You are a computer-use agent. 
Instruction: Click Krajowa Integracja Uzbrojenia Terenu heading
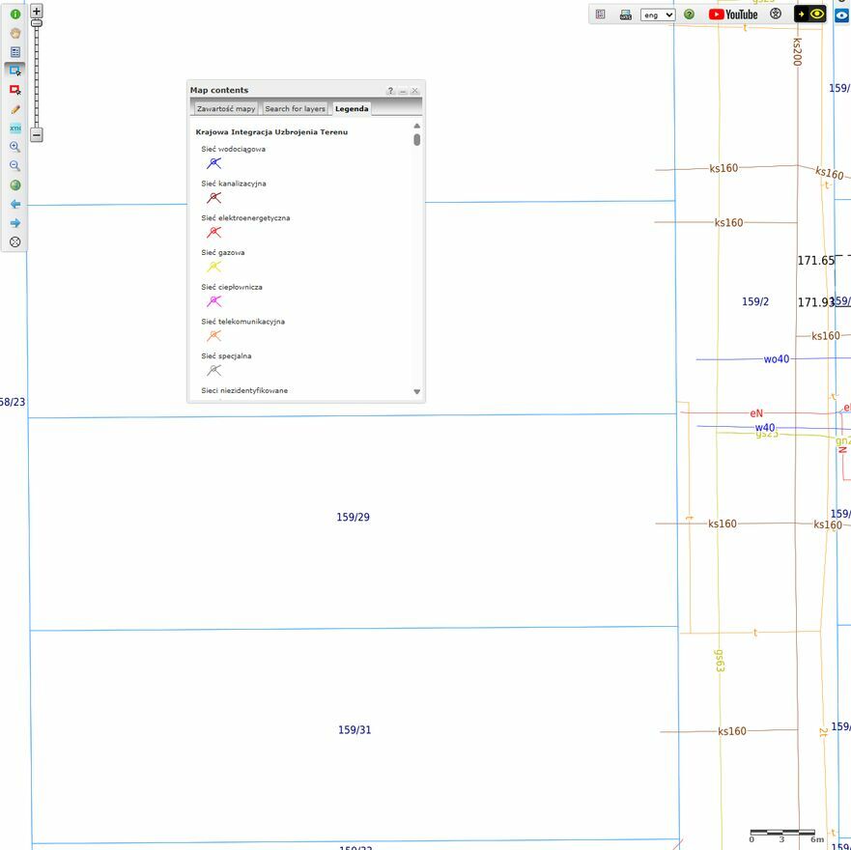point(271,132)
